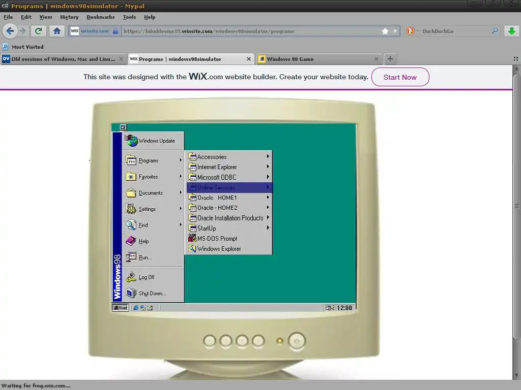This screenshot has height=390, width=521.
Task: Click the small icon above the Start menu
Action: coord(123,127)
